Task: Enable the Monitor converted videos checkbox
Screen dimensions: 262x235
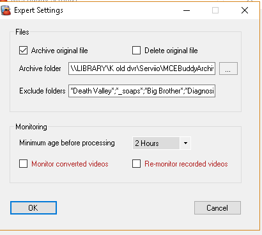Action: tap(23, 164)
